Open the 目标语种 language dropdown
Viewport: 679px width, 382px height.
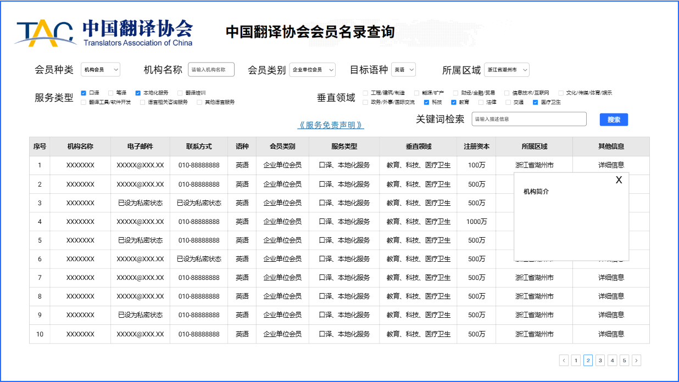point(403,70)
